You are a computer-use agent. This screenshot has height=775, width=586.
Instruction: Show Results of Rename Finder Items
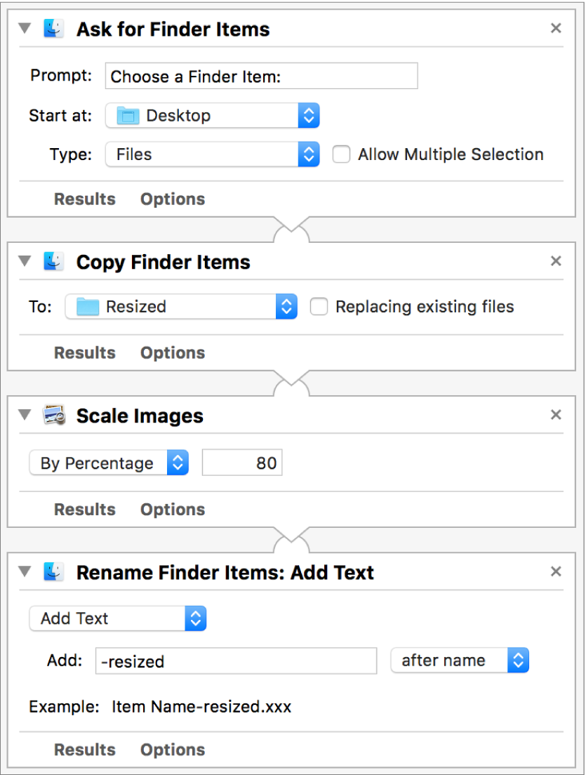point(85,750)
